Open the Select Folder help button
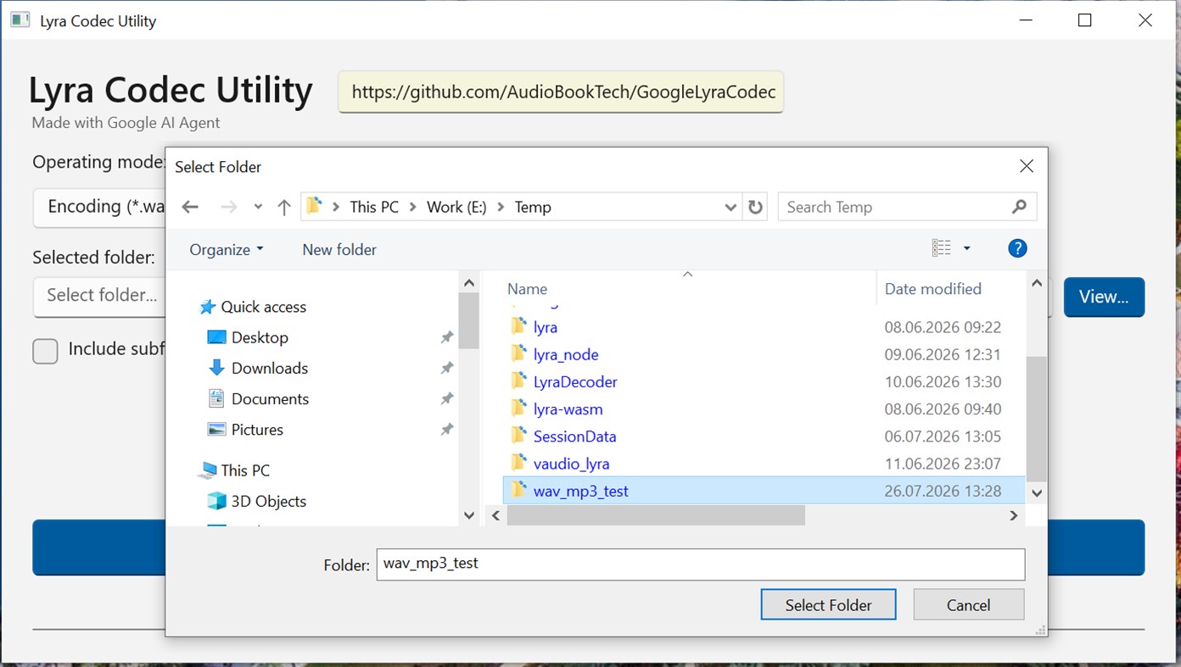 (x=1017, y=248)
